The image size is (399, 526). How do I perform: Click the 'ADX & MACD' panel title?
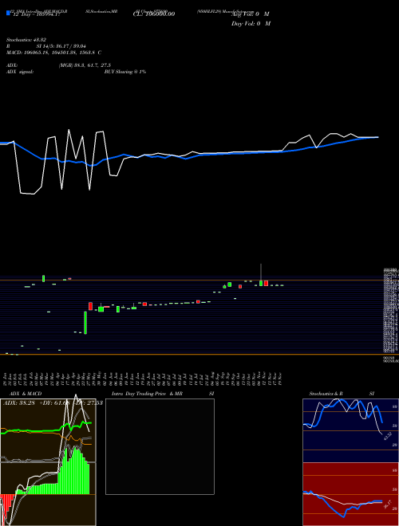[x=26, y=394]
